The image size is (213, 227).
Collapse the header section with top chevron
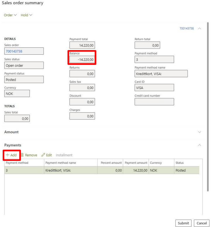(200, 29)
